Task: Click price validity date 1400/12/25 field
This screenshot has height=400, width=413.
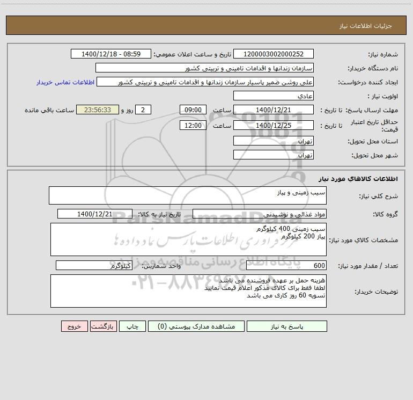Action: [x=274, y=125]
